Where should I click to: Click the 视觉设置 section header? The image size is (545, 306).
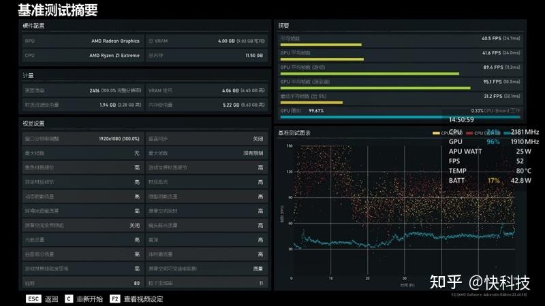click(33, 124)
